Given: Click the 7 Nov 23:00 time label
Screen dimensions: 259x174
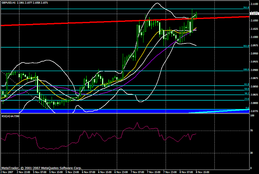Looking at the screenshot, I should click(x=170, y=172).
